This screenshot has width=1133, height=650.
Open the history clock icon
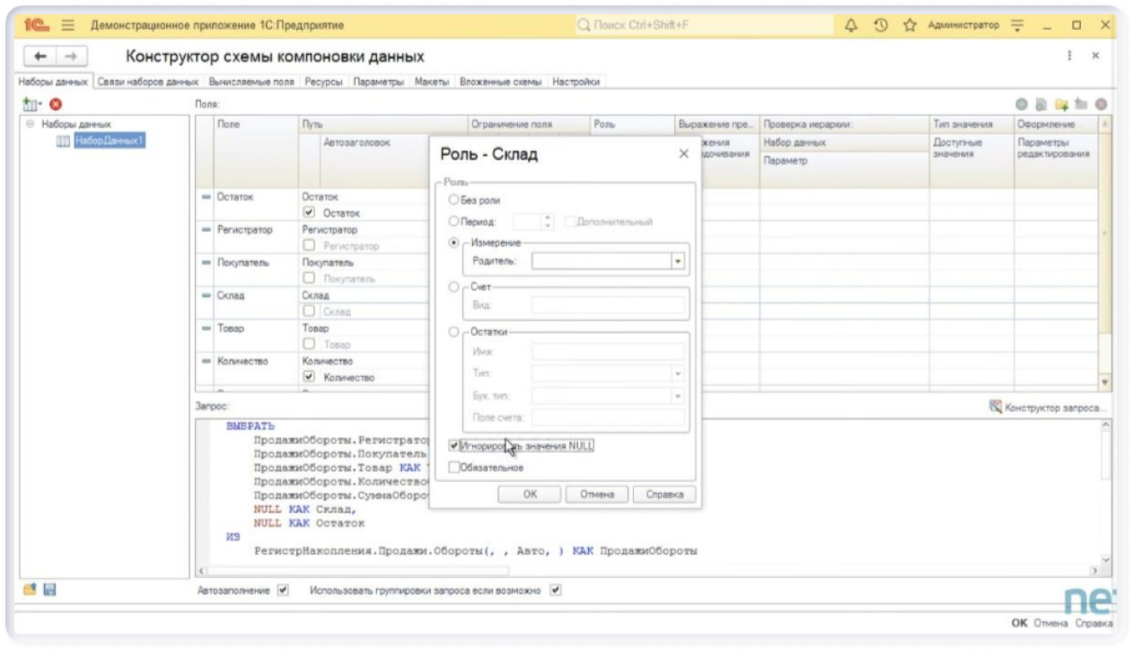pyautogui.click(x=881, y=26)
